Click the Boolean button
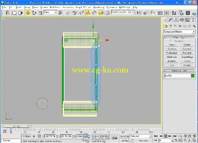The height and width of the screenshot is (143, 198). tap(172, 61)
